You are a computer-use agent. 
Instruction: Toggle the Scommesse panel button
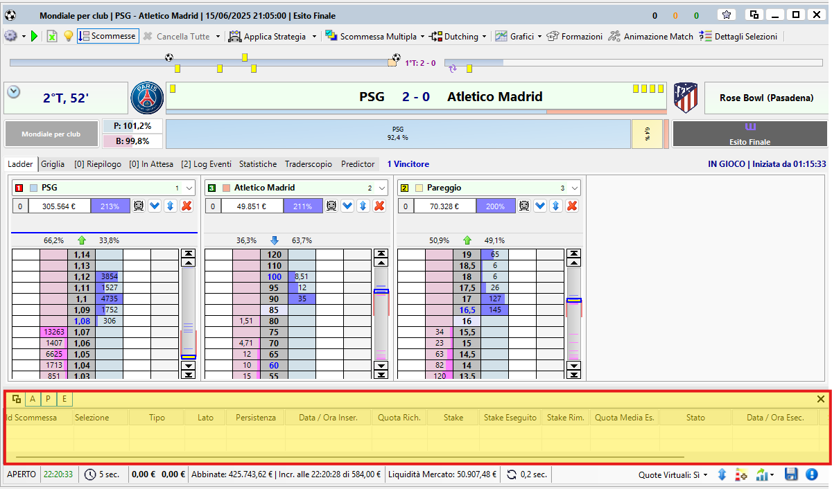coord(107,36)
